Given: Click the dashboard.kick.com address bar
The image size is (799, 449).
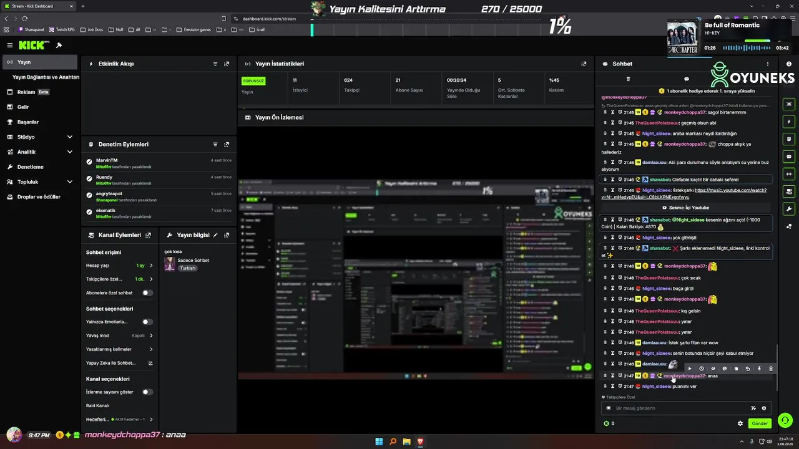Looking at the screenshot, I should pyautogui.click(x=269, y=19).
